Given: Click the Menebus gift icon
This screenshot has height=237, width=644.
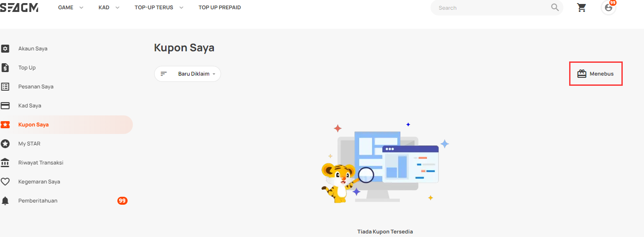Looking at the screenshot, I should click(582, 74).
